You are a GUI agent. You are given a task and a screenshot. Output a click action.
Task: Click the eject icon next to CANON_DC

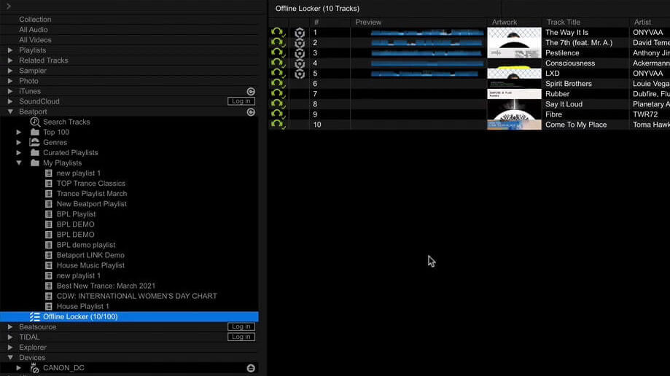[251, 368]
